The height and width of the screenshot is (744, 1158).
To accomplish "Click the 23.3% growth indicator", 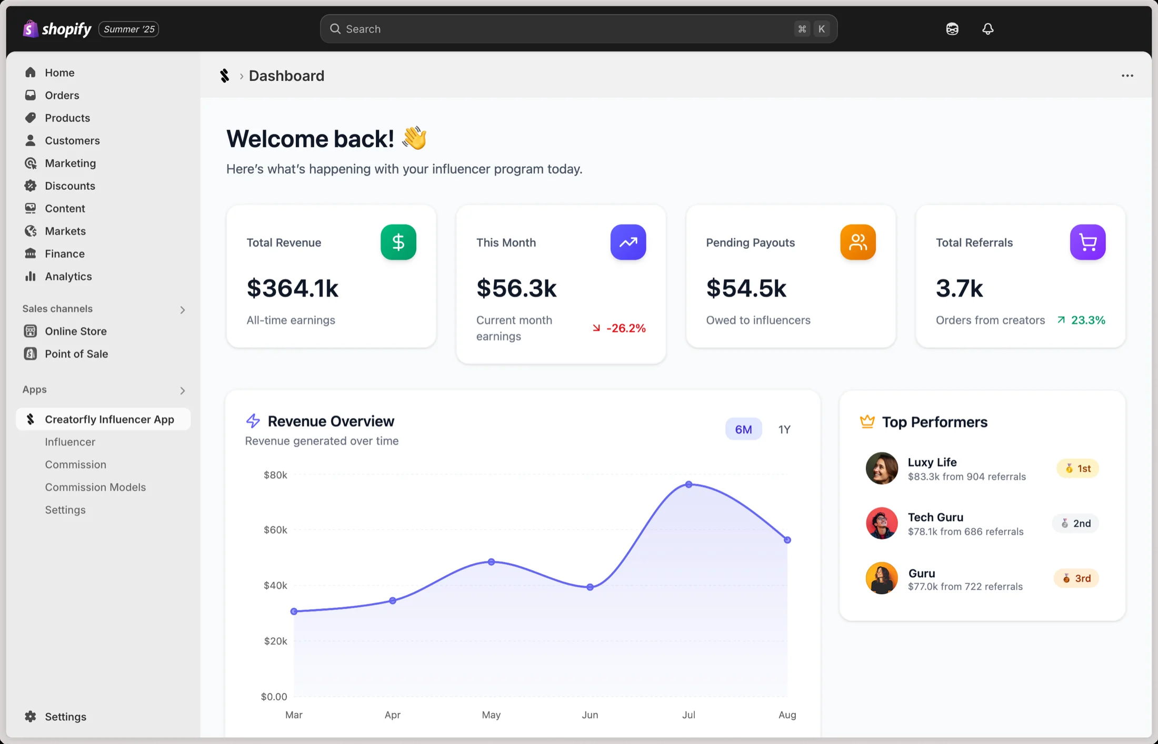I will pyautogui.click(x=1081, y=320).
